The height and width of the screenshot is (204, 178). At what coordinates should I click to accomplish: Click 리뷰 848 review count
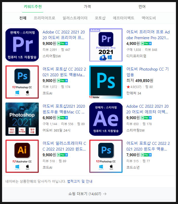point(151,50)
